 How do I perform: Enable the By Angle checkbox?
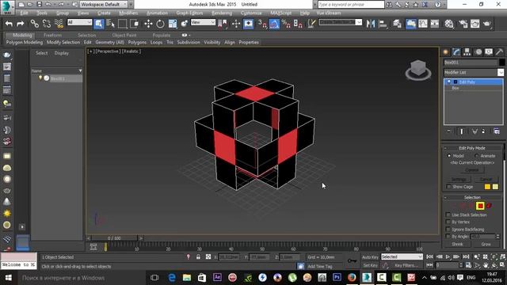(448, 237)
